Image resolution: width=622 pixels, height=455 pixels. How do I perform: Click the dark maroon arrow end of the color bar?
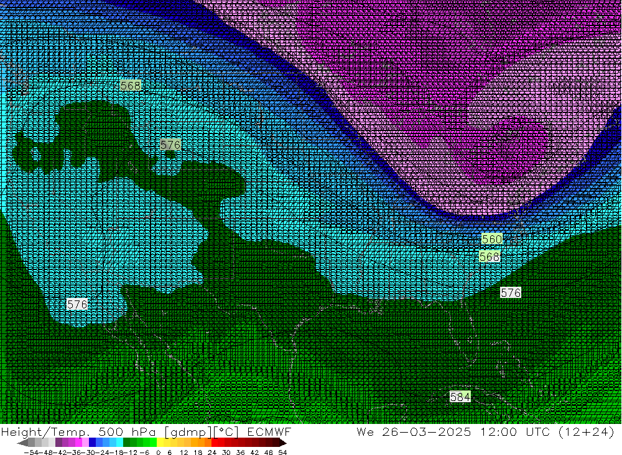pos(282,443)
